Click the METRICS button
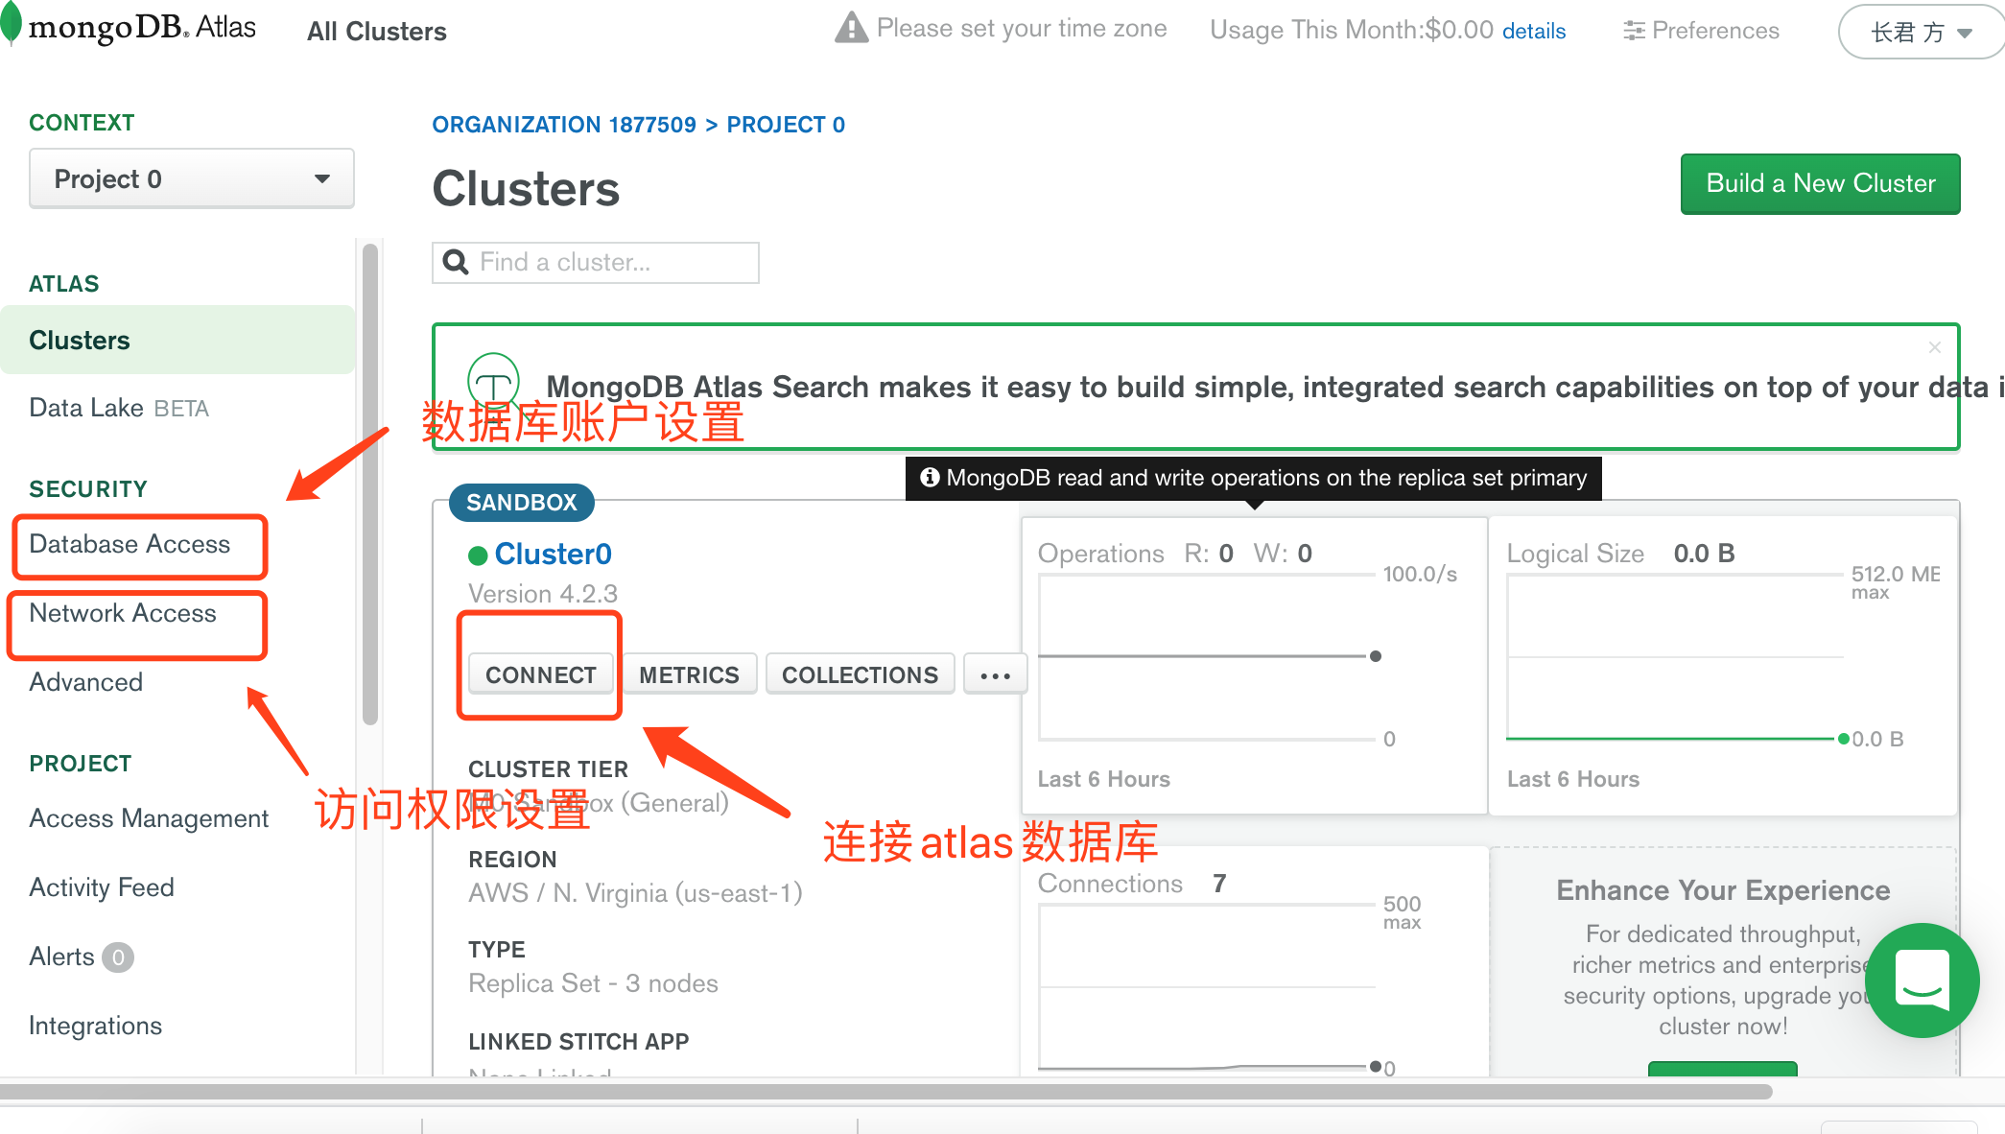 (689, 674)
